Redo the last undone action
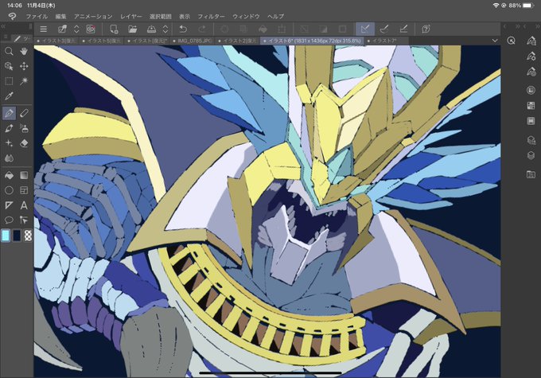 (202, 29)
